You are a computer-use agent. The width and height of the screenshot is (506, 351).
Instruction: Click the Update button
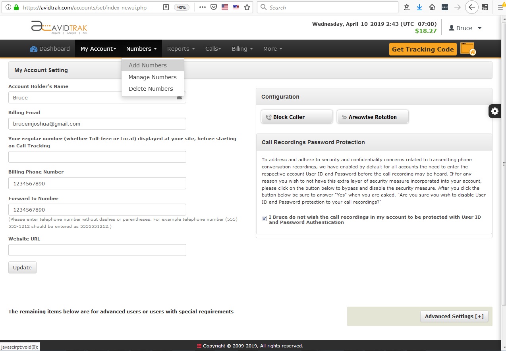(22, 267)
